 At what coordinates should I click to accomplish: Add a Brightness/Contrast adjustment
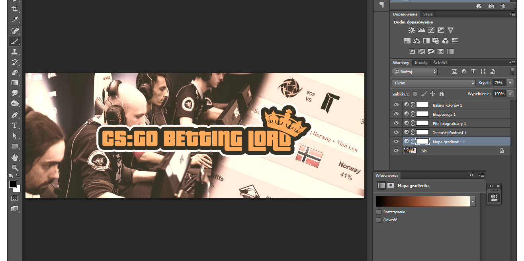(412, 30)
